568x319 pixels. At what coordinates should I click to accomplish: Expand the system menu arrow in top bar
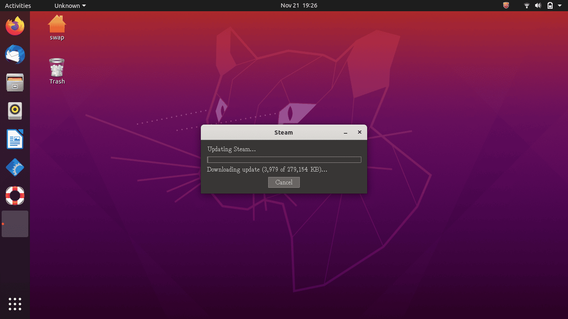tap(560, 6)
